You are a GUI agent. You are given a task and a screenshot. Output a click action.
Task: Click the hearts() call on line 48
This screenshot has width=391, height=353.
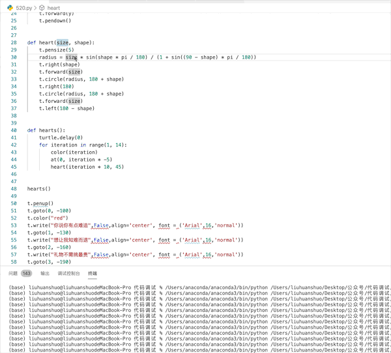[39, 189]
